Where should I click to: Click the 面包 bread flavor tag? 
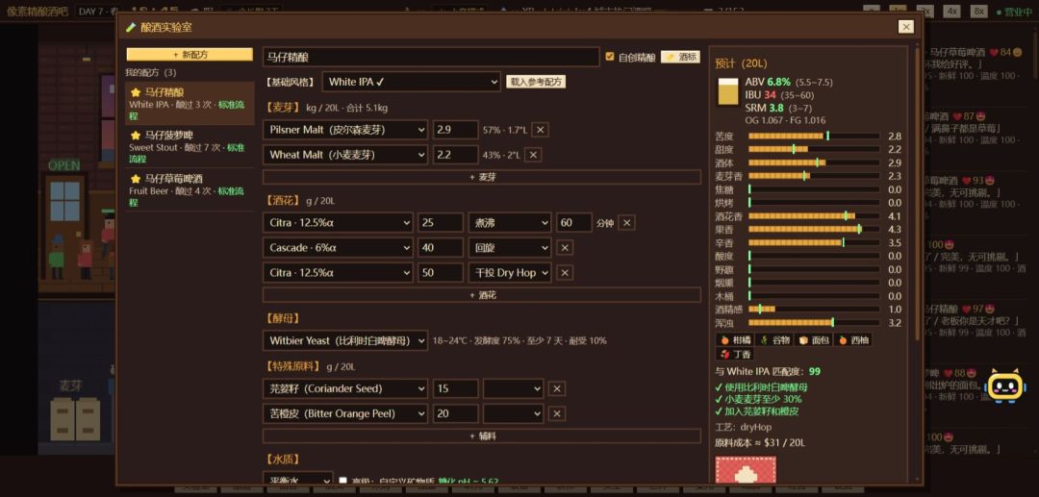click(x=813, y=340)
